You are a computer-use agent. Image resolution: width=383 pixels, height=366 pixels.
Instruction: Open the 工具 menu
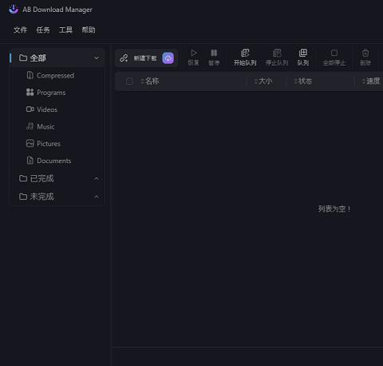(65, 30)
